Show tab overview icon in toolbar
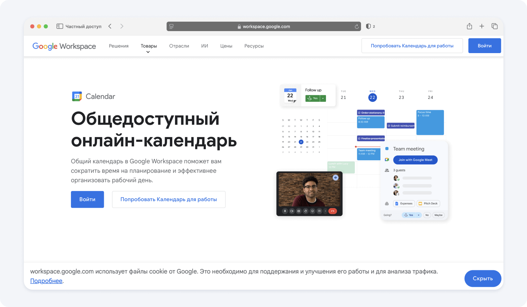The image size is (527, 307). [x=495, y=26]
